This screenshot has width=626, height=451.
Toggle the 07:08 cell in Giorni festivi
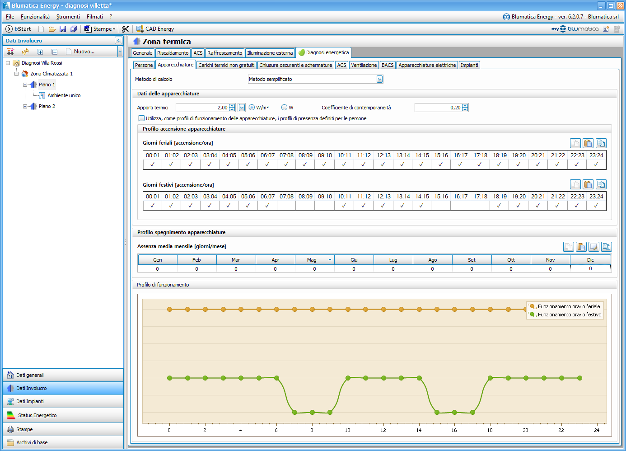pyautogui.click(x=286, y=206)
